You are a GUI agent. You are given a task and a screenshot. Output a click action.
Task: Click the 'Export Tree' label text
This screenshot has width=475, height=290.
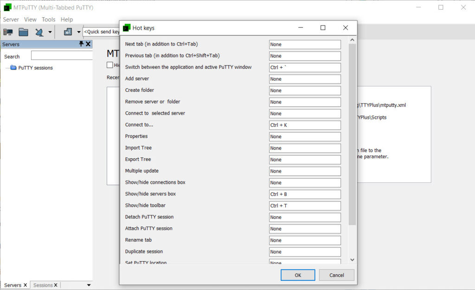pos(138,160)
